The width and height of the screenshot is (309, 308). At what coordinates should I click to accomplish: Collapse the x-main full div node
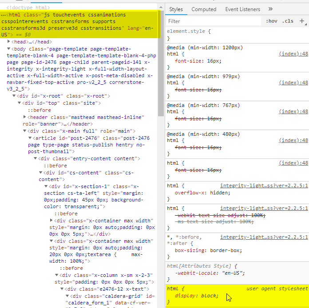click(x=25, y=131)
